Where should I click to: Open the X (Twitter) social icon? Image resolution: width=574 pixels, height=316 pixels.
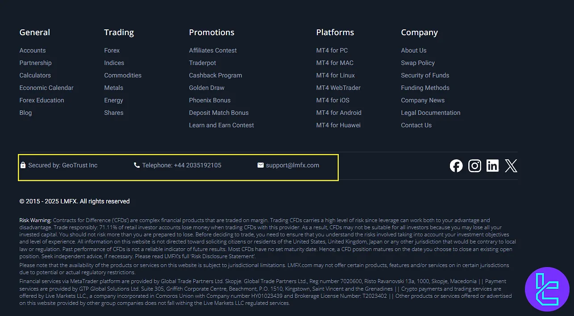tap(511, 166)
